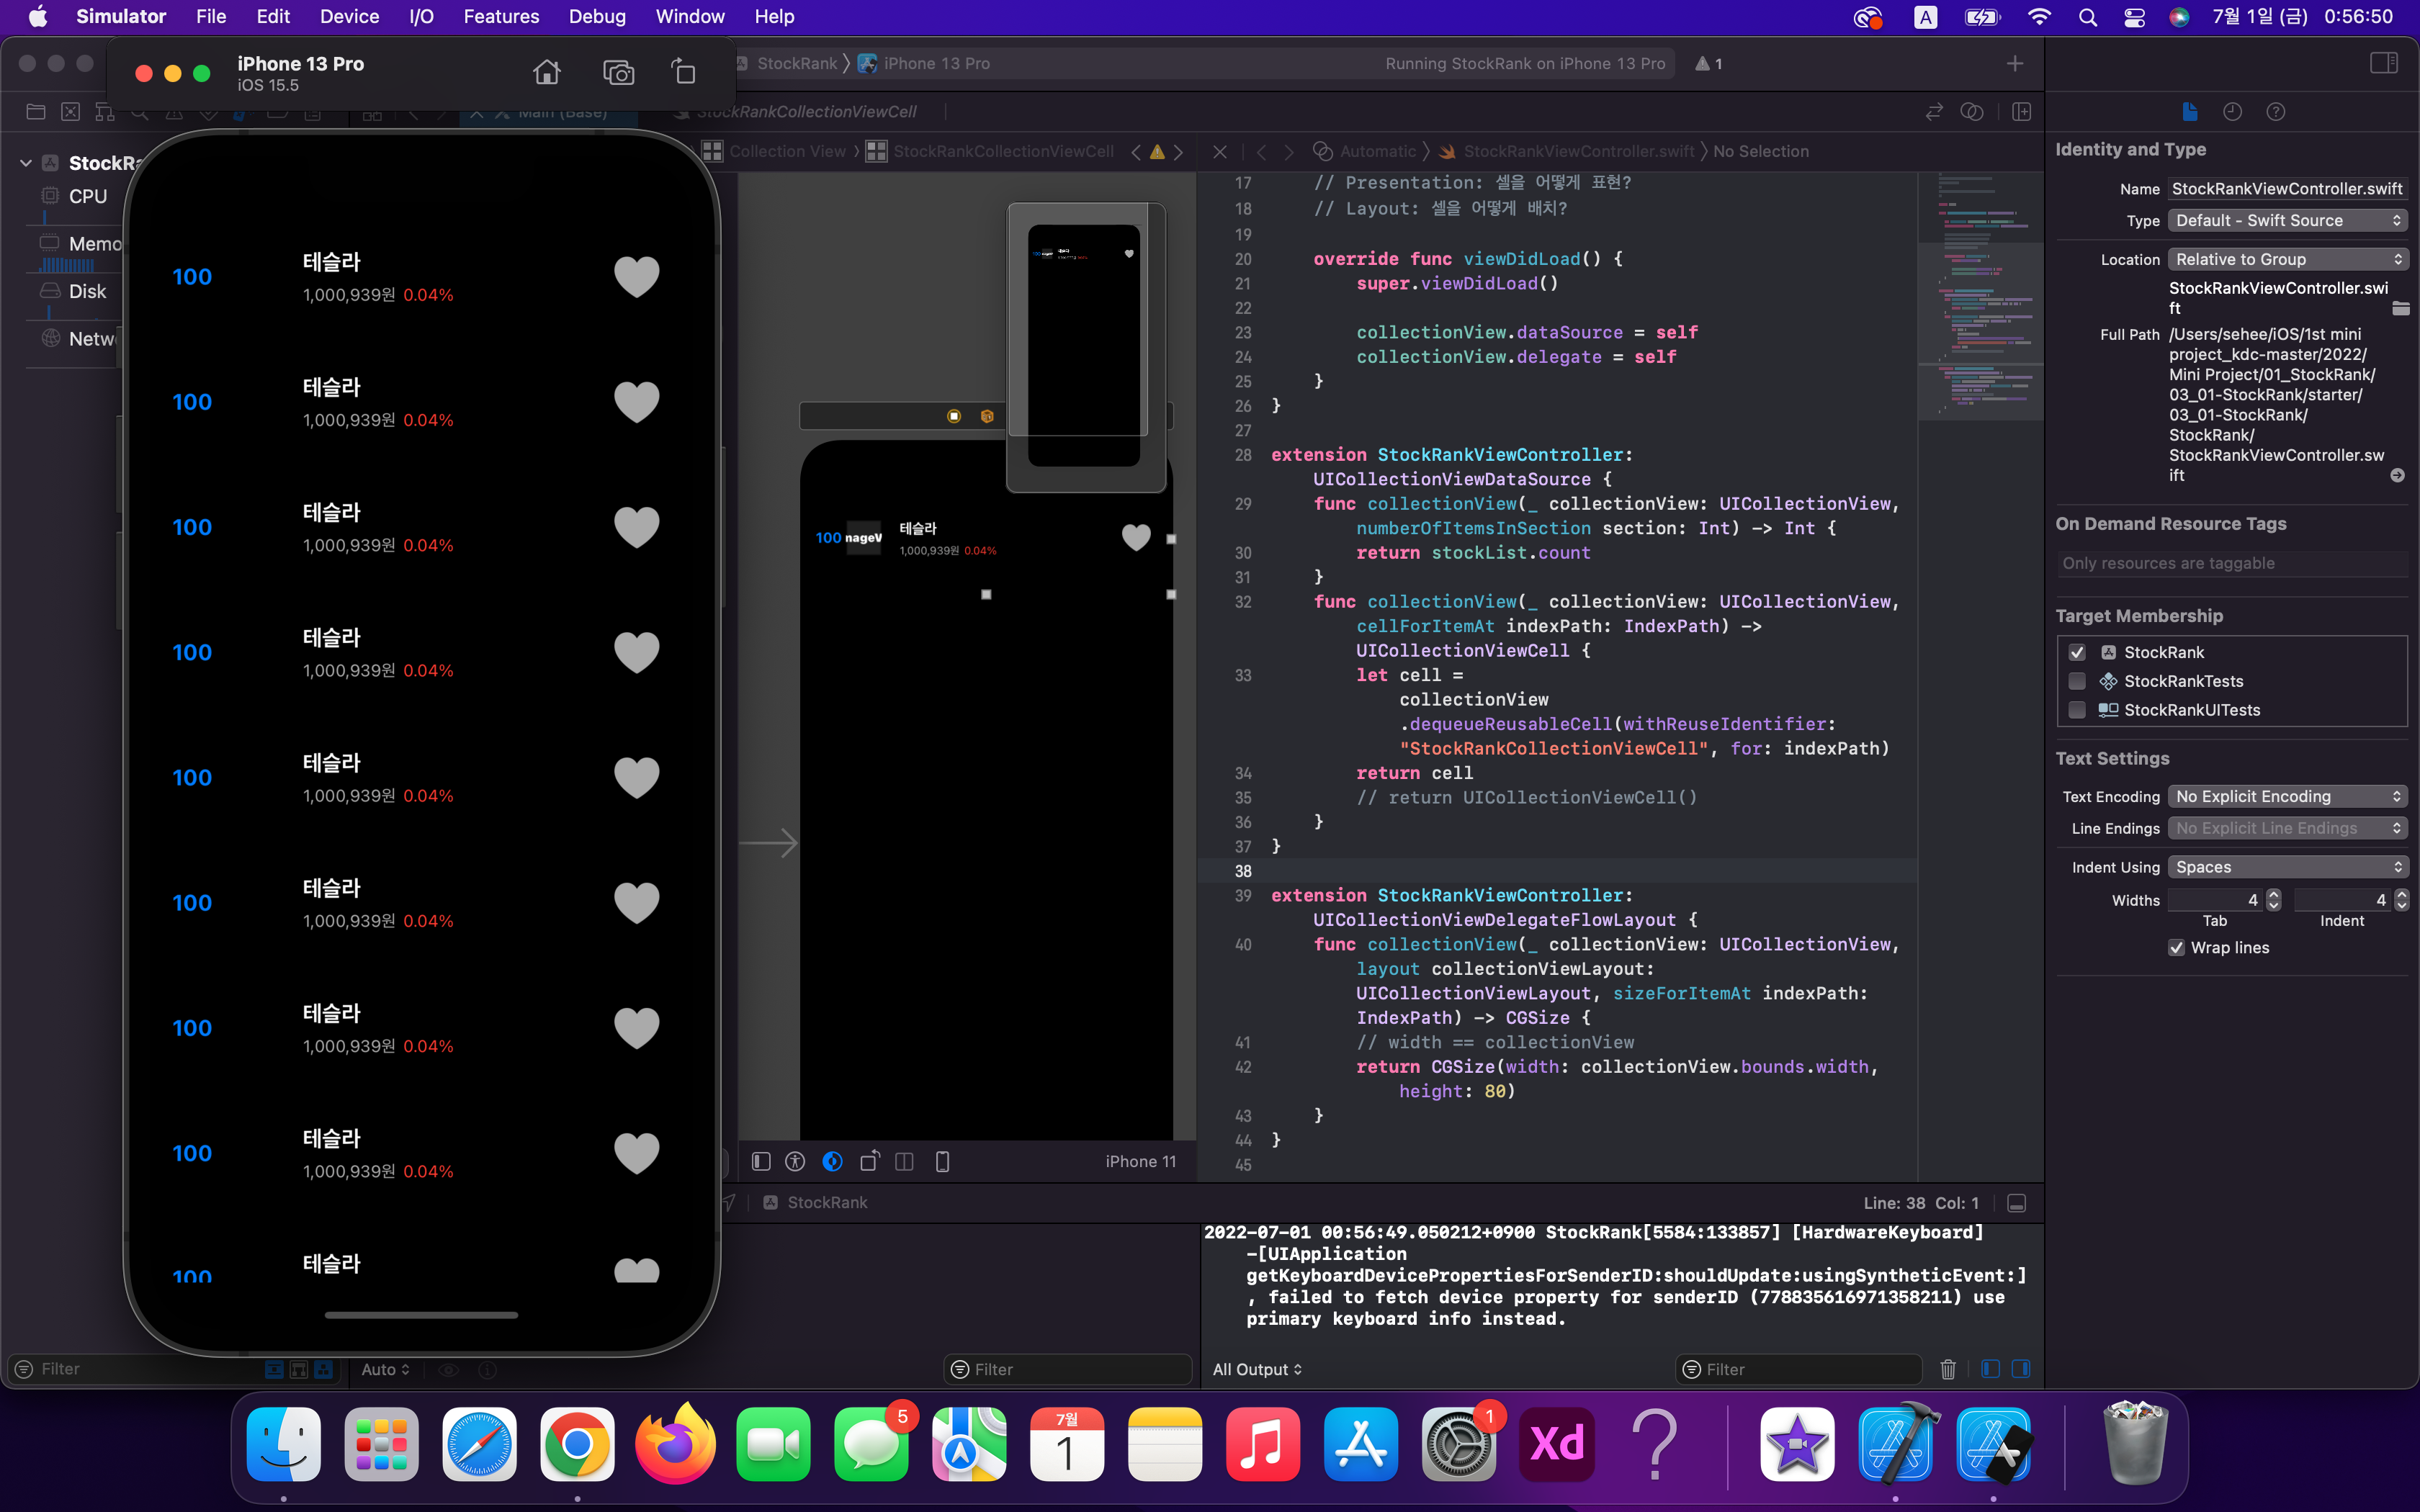Rotate the simulator device icon

[683, 72]
